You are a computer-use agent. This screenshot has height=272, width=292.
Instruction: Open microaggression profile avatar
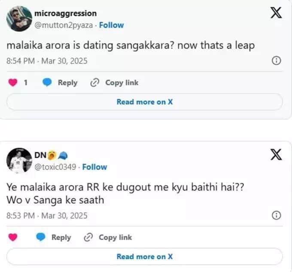click(x=19, y=19)
